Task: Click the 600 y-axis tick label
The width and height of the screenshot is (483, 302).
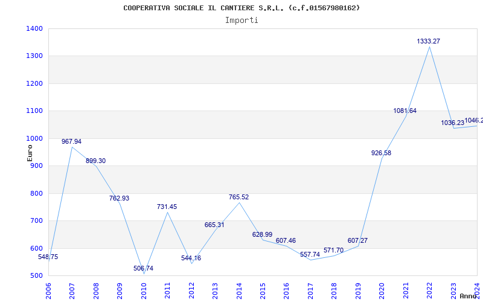Action: (36, 248)
